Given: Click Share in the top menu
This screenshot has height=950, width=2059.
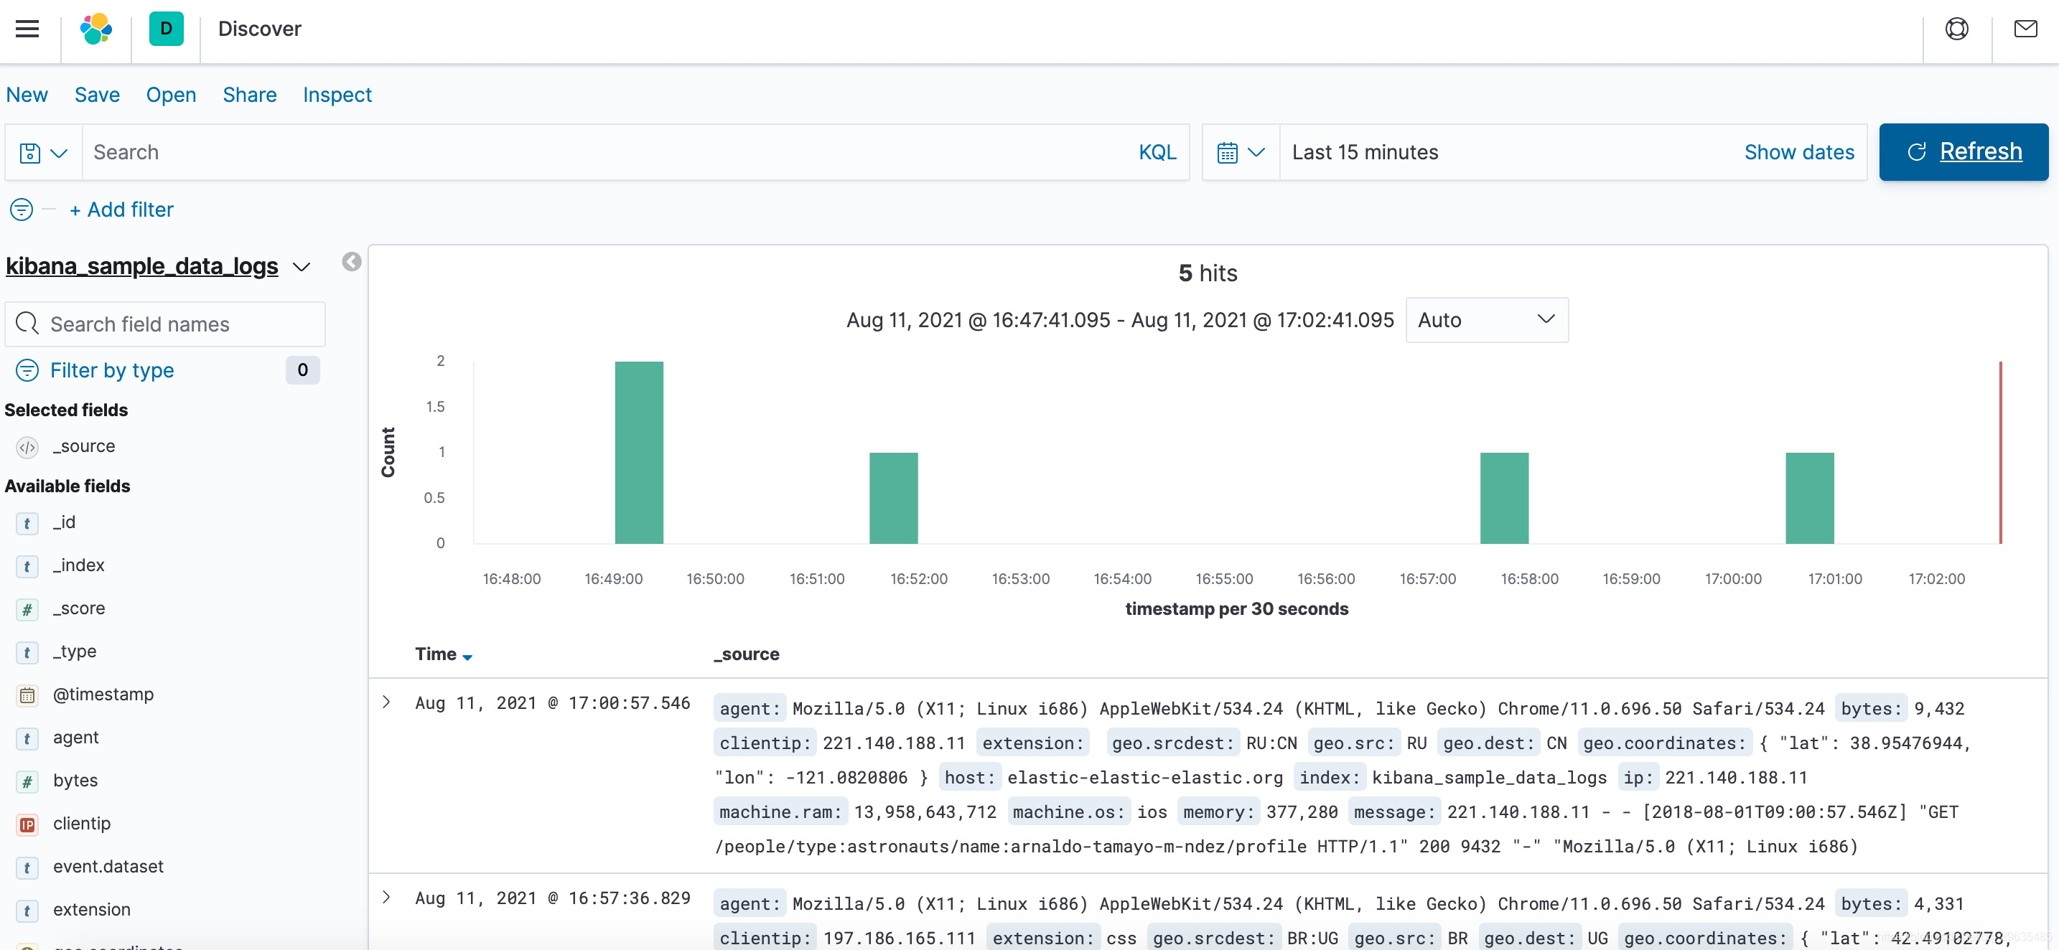Looking at the screenshot, I should point(249,95).
